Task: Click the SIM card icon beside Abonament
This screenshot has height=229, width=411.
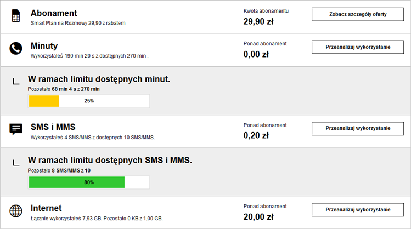Action: pyautogui.click(x=16, y=16)
